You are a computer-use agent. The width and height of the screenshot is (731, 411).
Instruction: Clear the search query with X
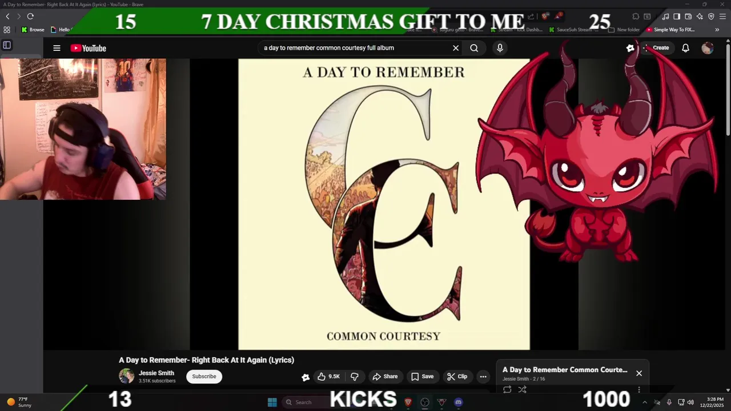[x=456, y=48]
